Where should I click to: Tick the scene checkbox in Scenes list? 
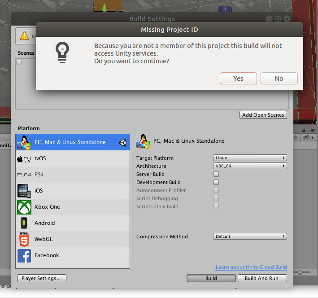click(x=19, y=62)
